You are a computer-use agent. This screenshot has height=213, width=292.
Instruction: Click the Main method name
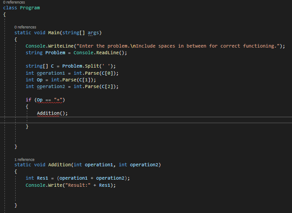point(54,32)
